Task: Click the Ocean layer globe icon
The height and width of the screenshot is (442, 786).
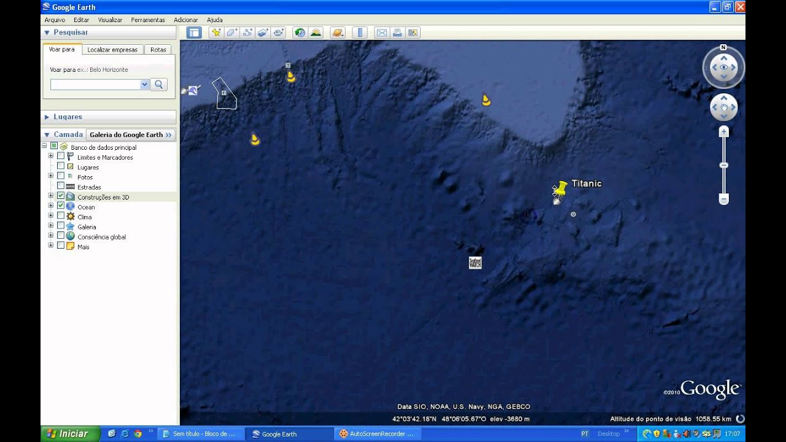Action: (70, 207)
